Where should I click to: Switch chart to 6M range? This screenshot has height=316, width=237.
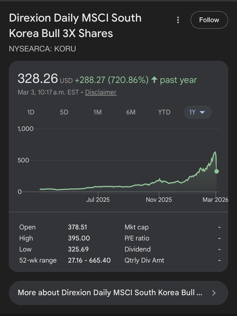[131, 112]
